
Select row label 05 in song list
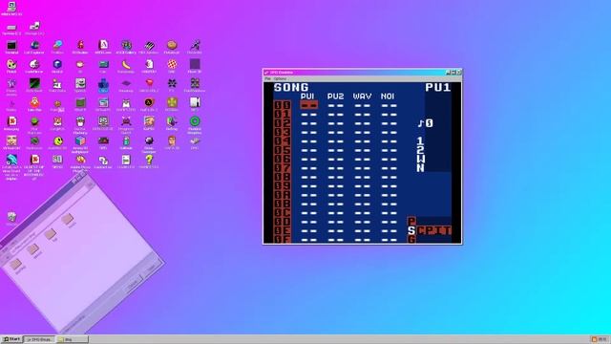[283, 150]
